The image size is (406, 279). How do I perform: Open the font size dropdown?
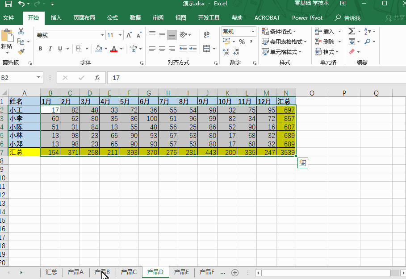point(121,35)
